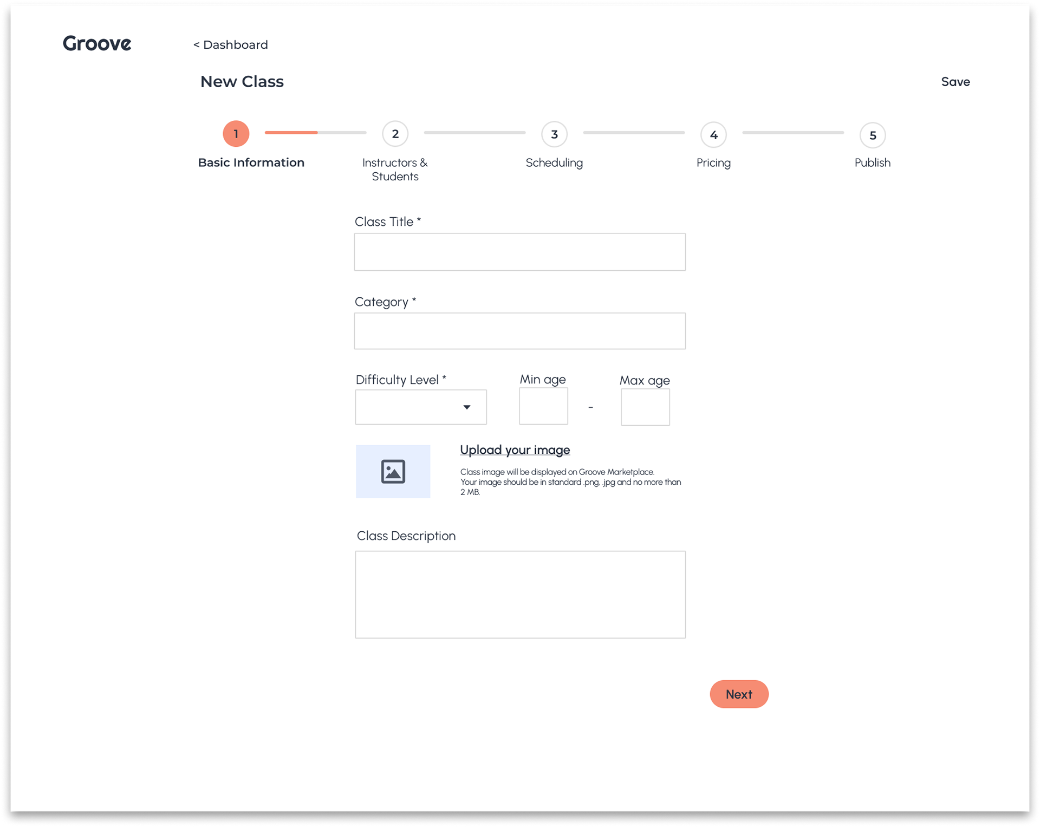Select step 3 circle icon
The width and height of the screenshot is (1040, 827).
click(x=554, y=134)
